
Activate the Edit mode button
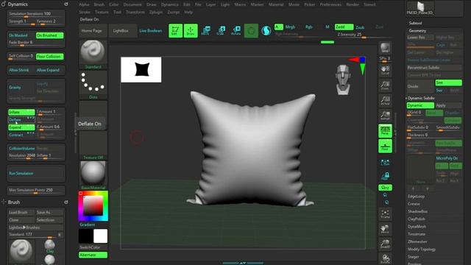(175, 31)
